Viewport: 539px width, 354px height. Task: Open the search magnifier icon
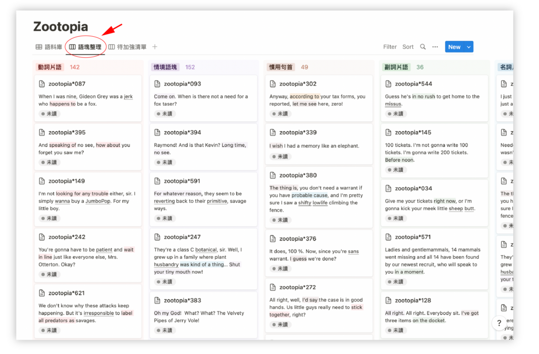pos(423,47)
